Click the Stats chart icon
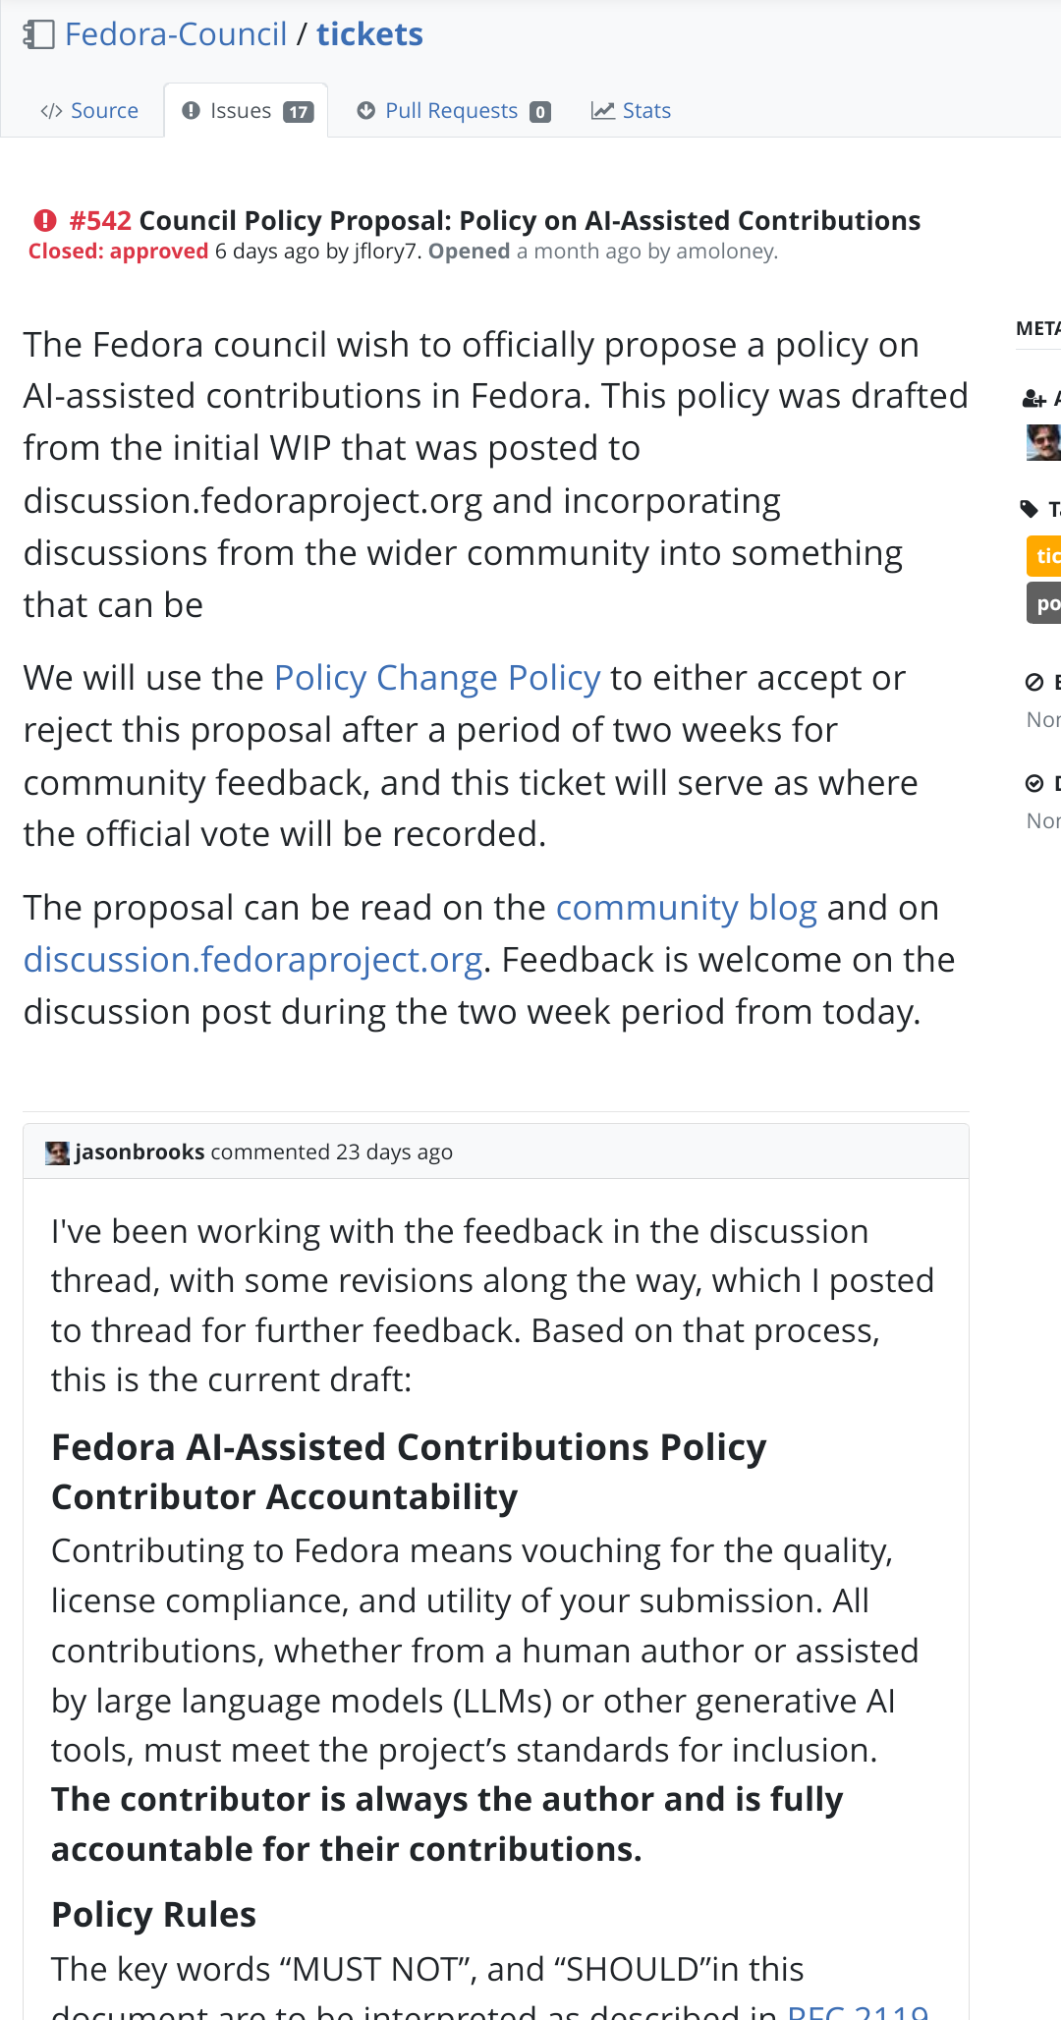The image size is (1061, 2020). (602, 111)
